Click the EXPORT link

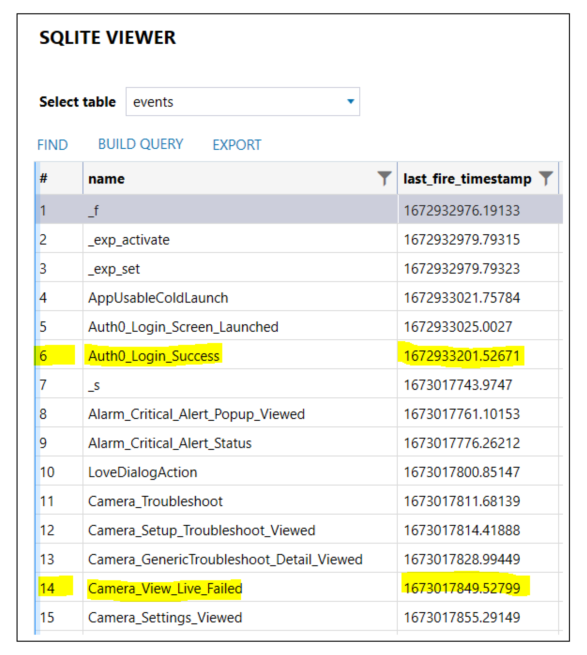click(237, 145)
